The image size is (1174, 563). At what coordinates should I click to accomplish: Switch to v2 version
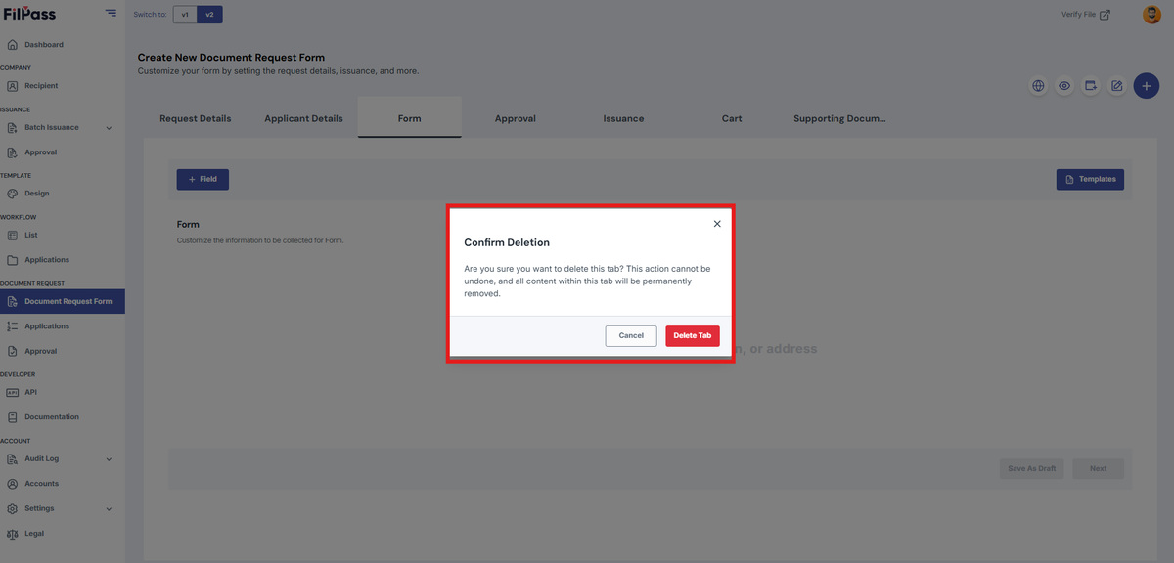click(x=209, y=15)
